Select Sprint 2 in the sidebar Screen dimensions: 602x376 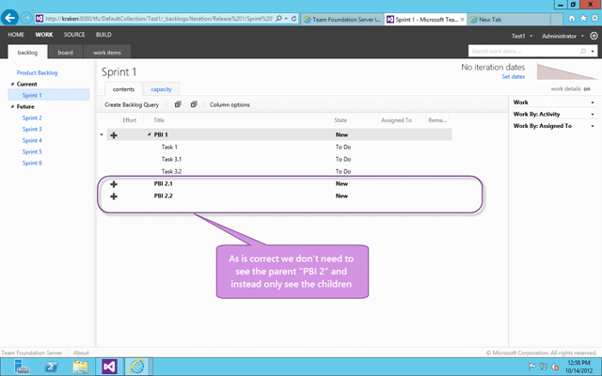click(32, 117)
